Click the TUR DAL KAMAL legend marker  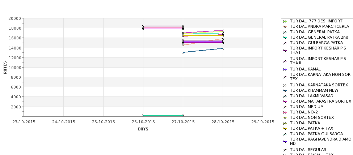(285, 69)
